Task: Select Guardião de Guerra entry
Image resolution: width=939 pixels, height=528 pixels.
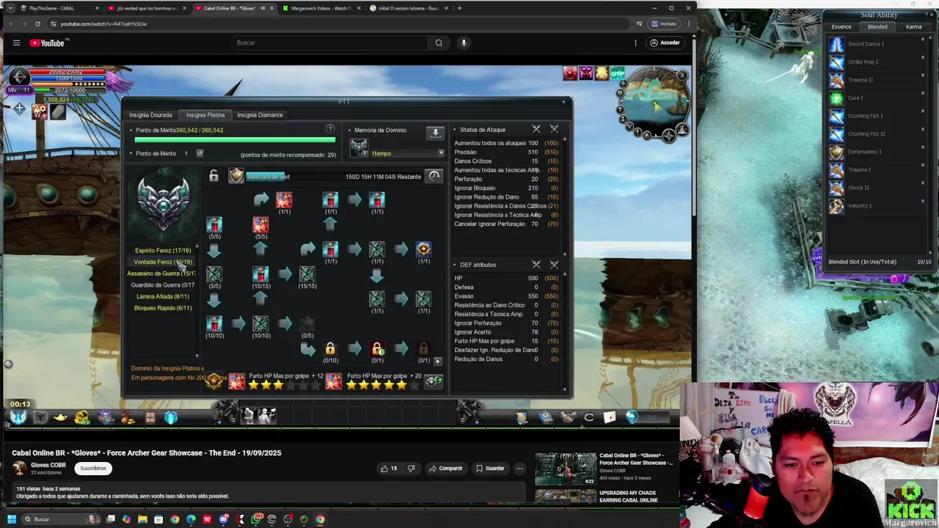Action: point(162,285)
